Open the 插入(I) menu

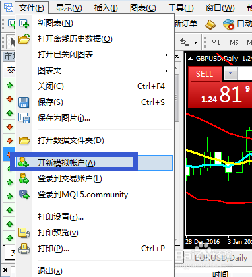(x=106, y=8)
